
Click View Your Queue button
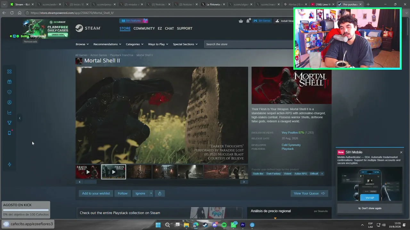pos(309,193)
